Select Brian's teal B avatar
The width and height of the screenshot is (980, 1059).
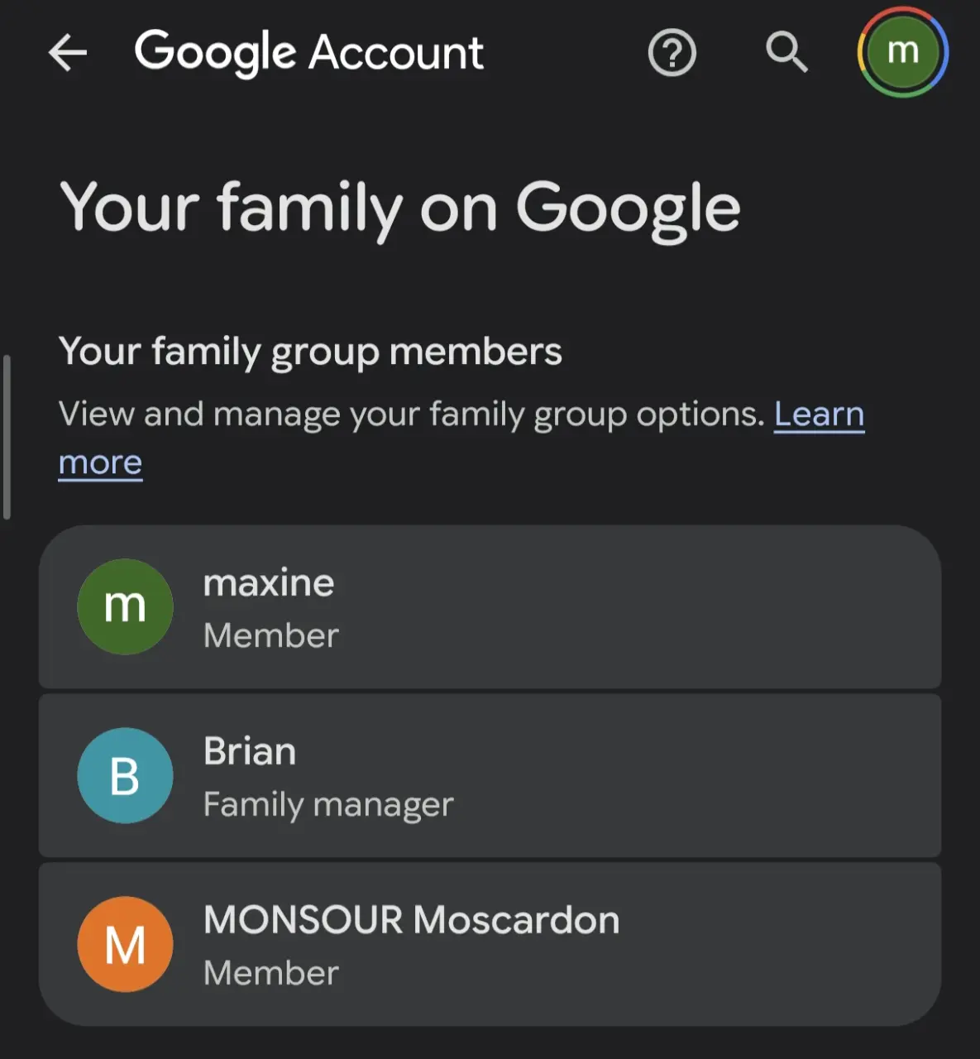coord(125,775)
